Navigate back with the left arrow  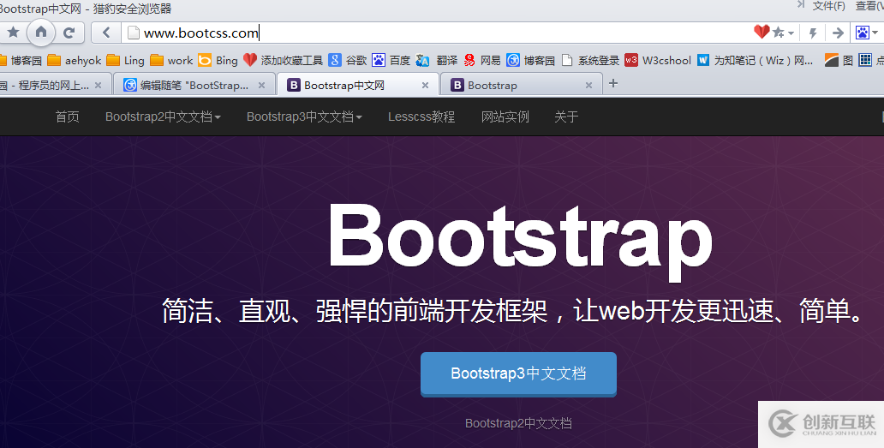pyautogui.click(x=106, y=33)
